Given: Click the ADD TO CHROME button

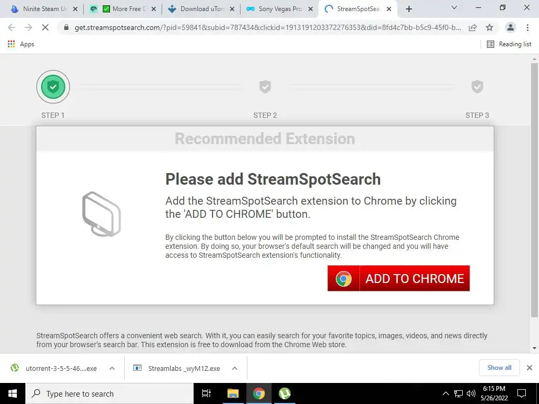Looking at the screenshot, I should [398, 278].
